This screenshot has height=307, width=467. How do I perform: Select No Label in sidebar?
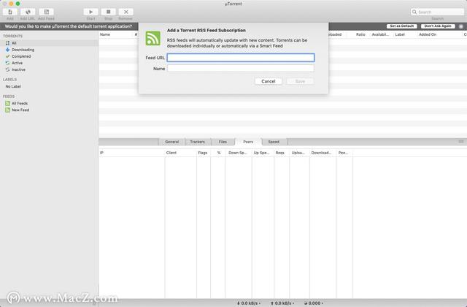[x=49, y=86]
